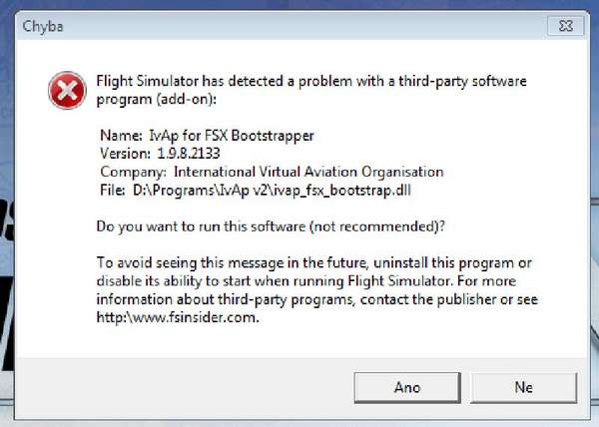Click the 'Flight Simulator has detected' message line
599x427 pixels.
[311, 81]
